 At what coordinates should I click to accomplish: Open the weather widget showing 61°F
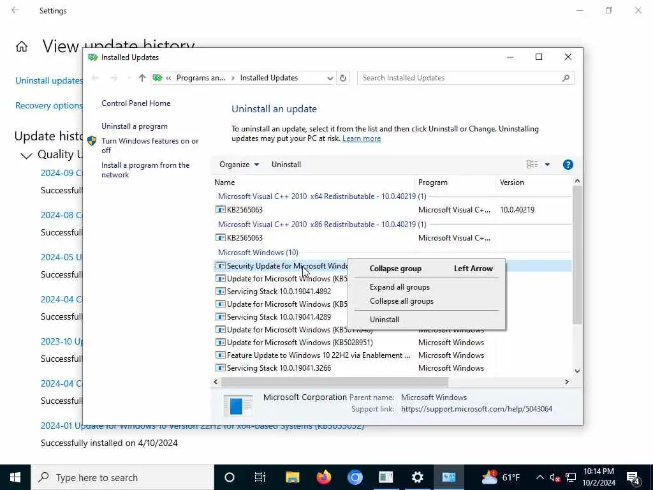(501, 477)
